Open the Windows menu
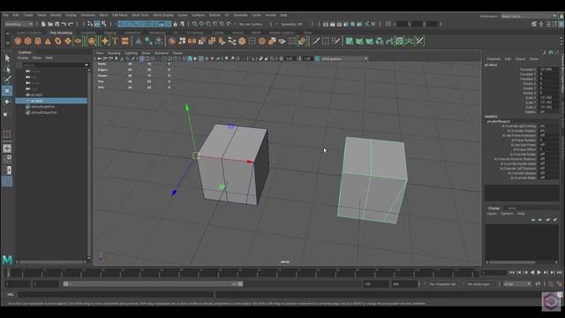Image resolution: width=565 pixels, height=318 pixels. point(88,15)
